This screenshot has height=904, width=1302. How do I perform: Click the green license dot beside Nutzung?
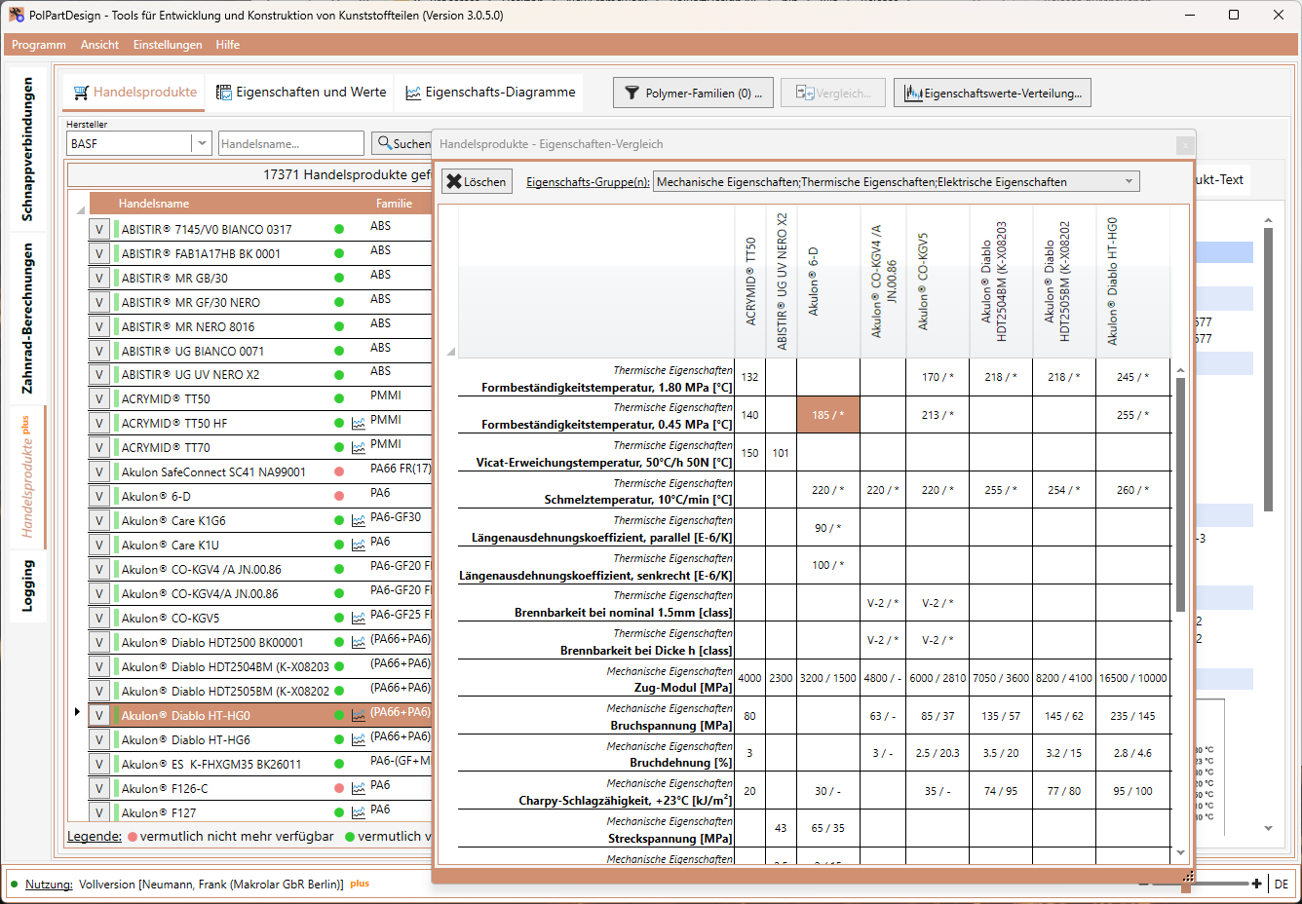pos(14,885)
